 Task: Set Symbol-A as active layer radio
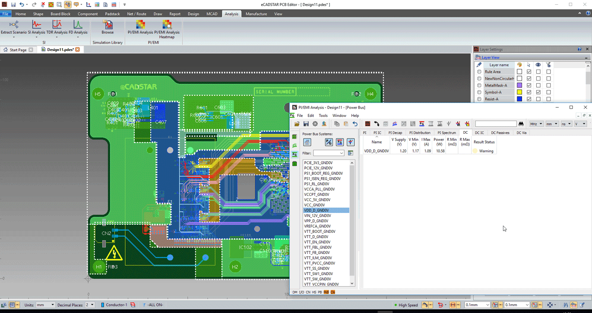pos(479,92)
